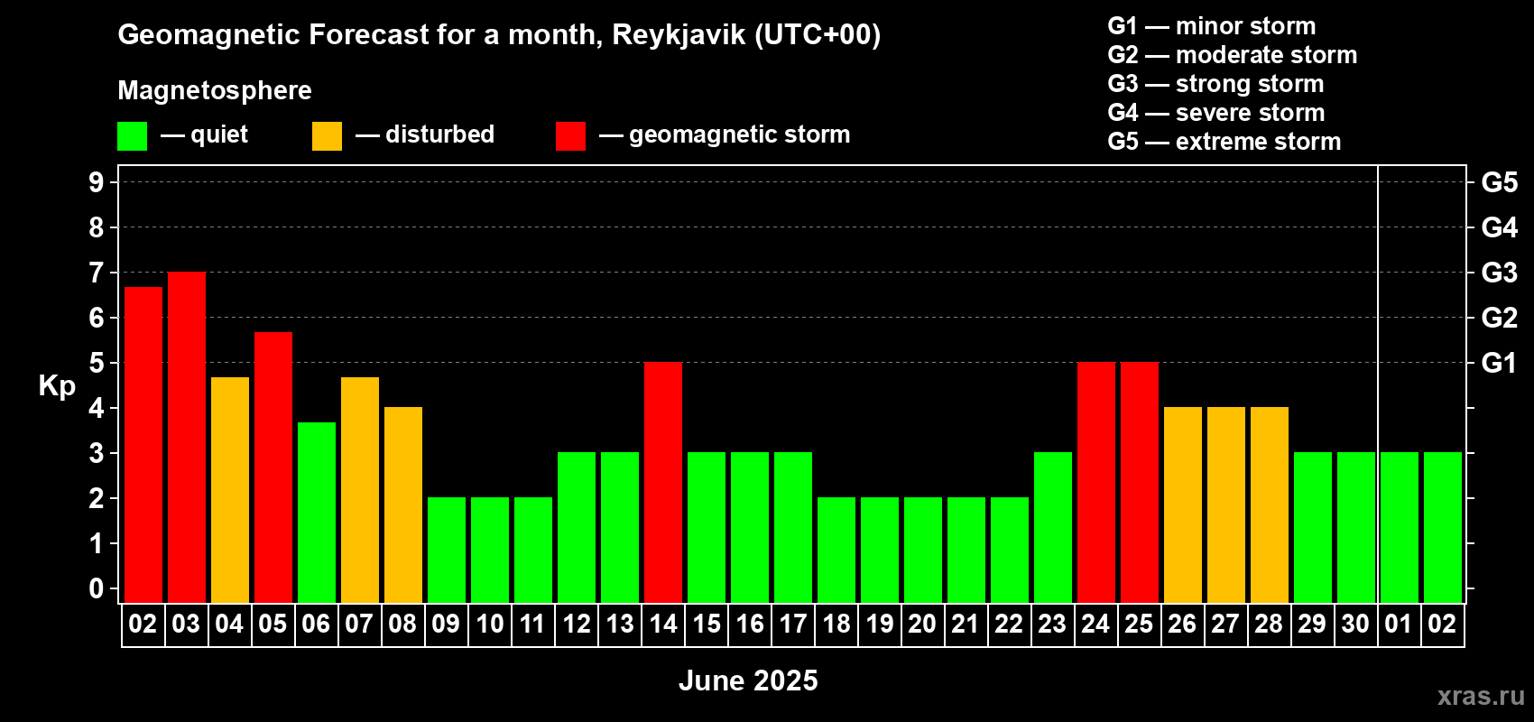Click the Kp axis value 9

pyautogui.click(x=97, y=182)
